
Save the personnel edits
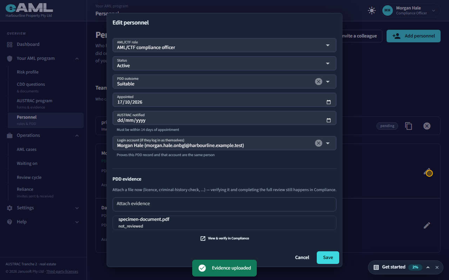(x=328, y=258)
